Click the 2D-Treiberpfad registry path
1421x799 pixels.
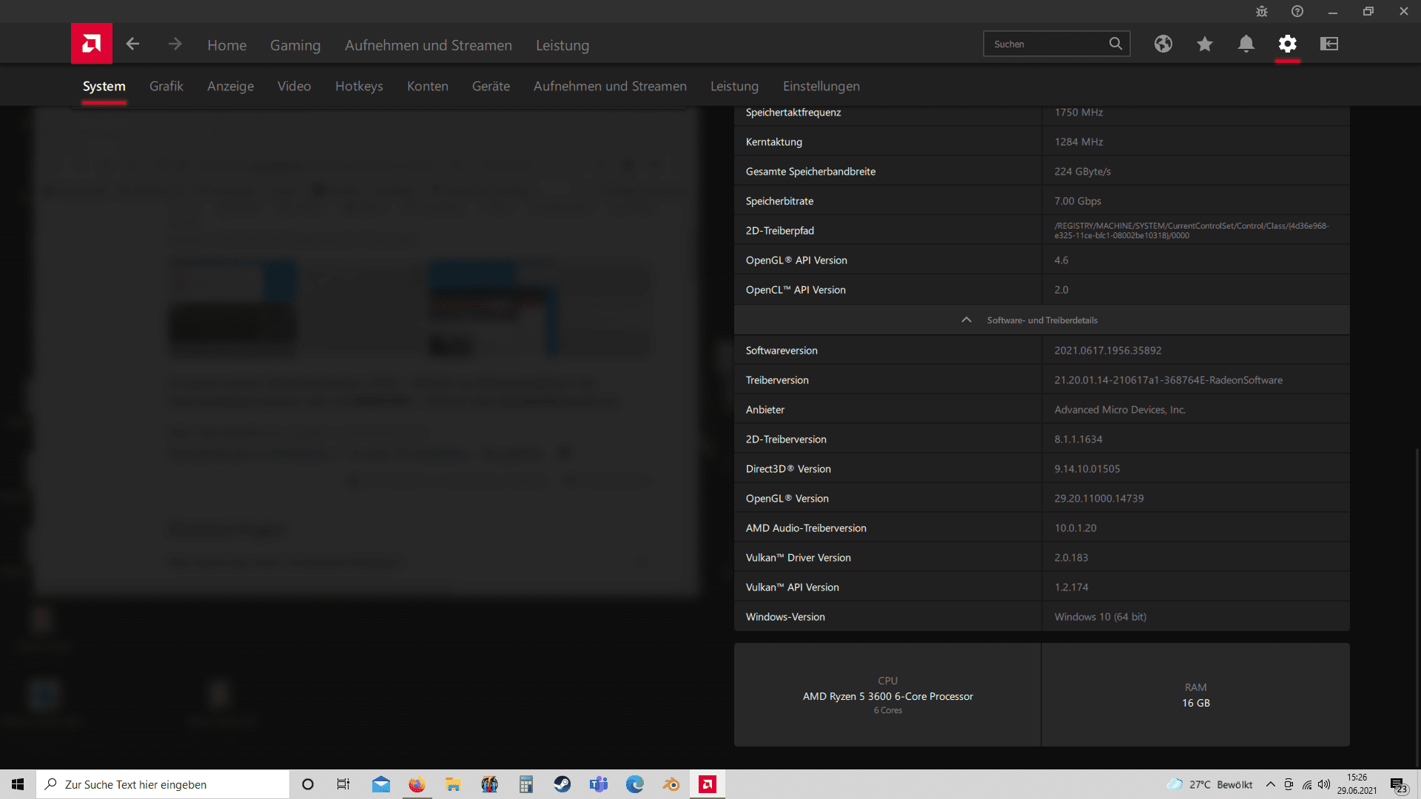1192,230
